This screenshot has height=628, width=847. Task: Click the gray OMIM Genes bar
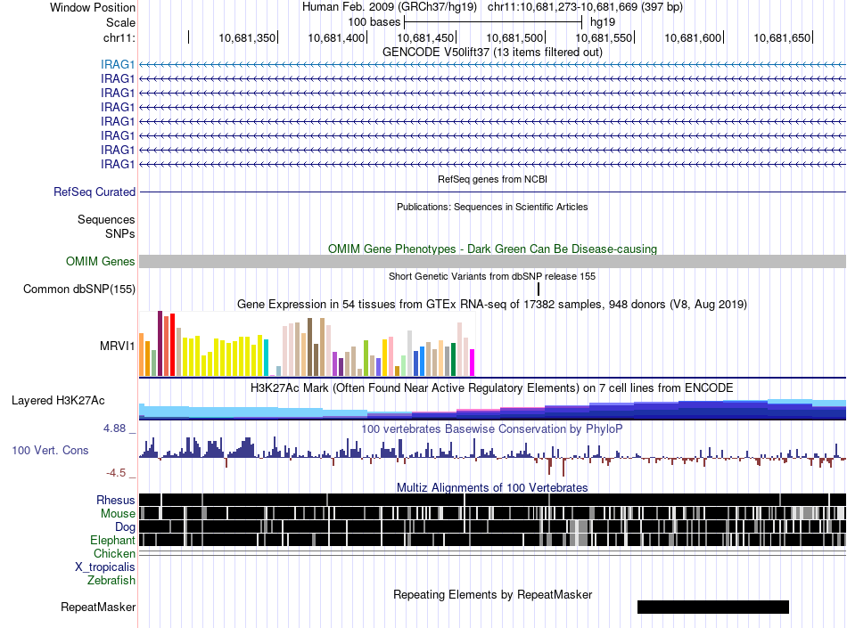pos(493,262)
